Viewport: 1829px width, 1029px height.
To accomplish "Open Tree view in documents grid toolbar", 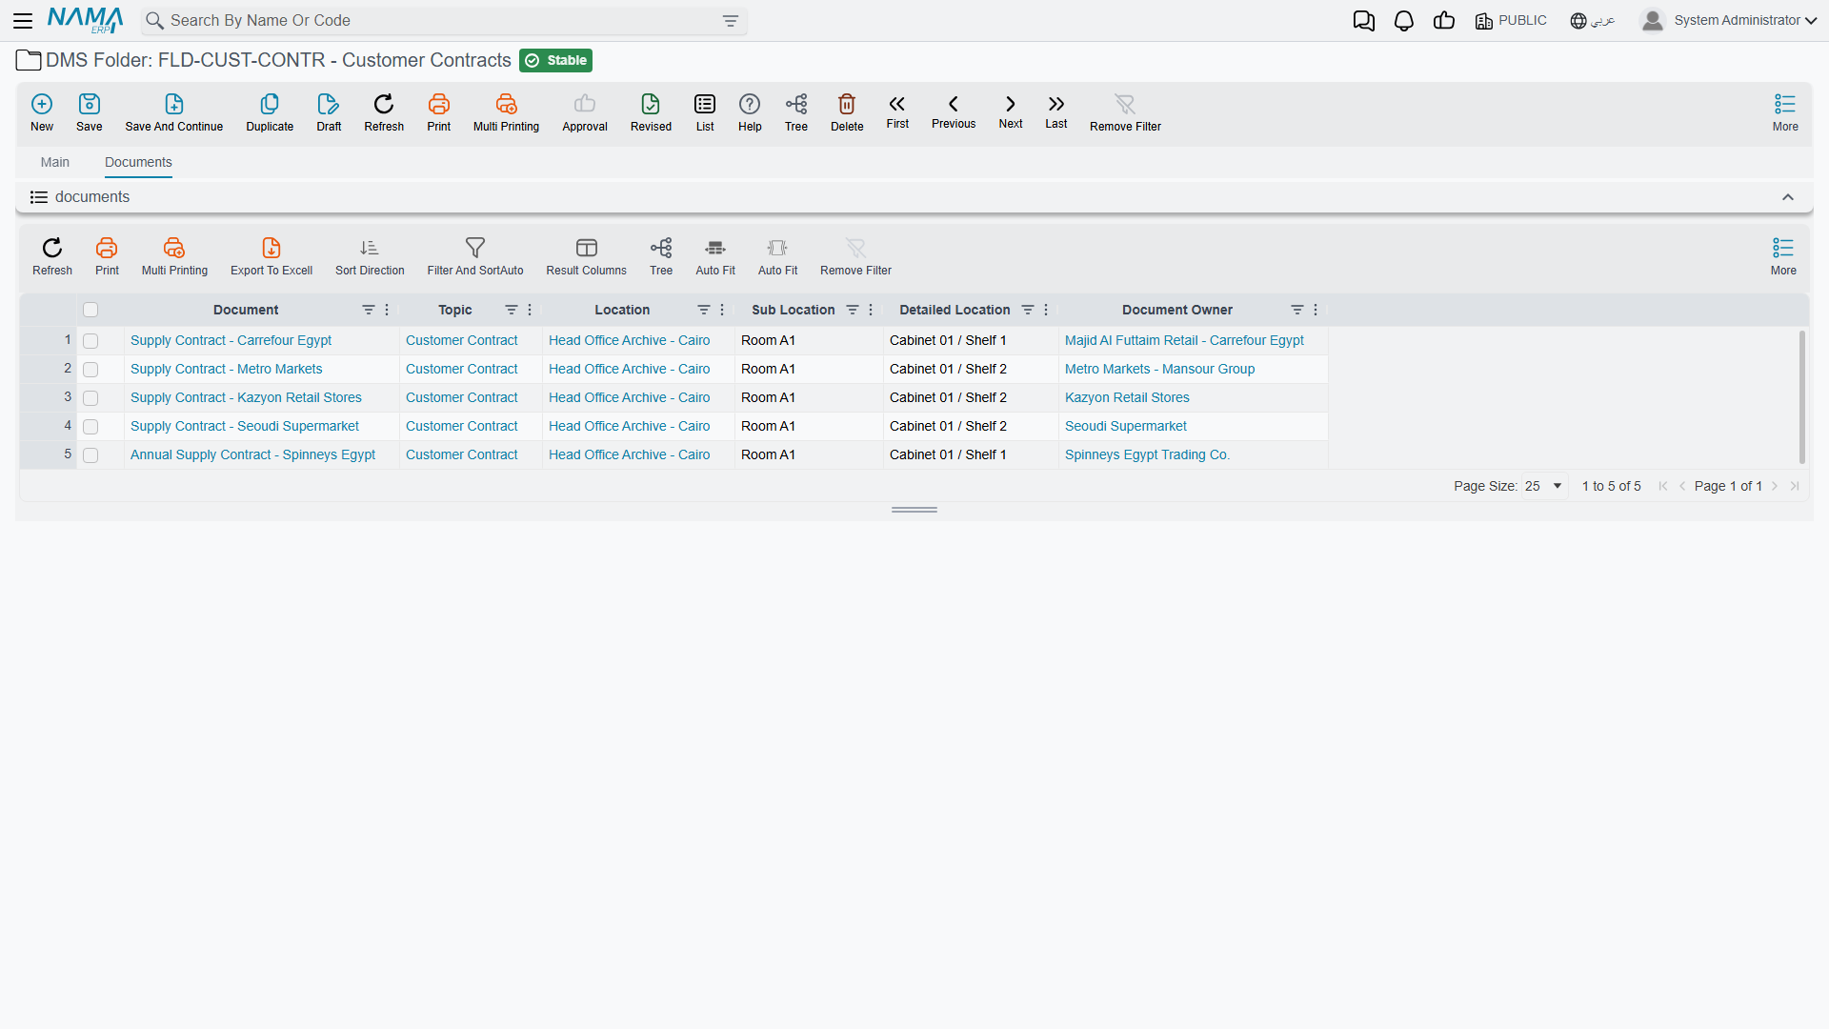I will (661, 256).
